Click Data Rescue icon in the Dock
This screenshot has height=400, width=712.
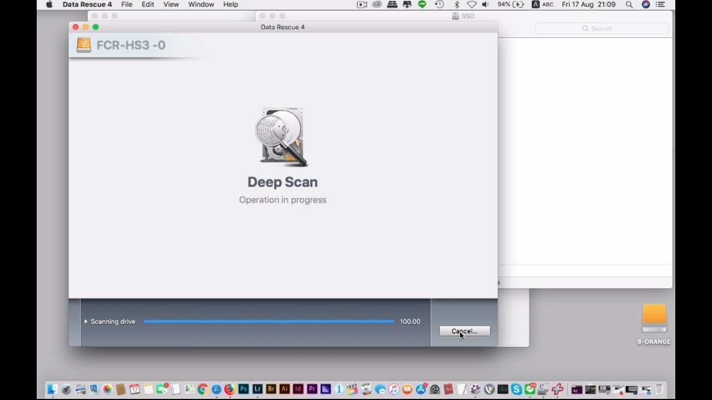557,389
